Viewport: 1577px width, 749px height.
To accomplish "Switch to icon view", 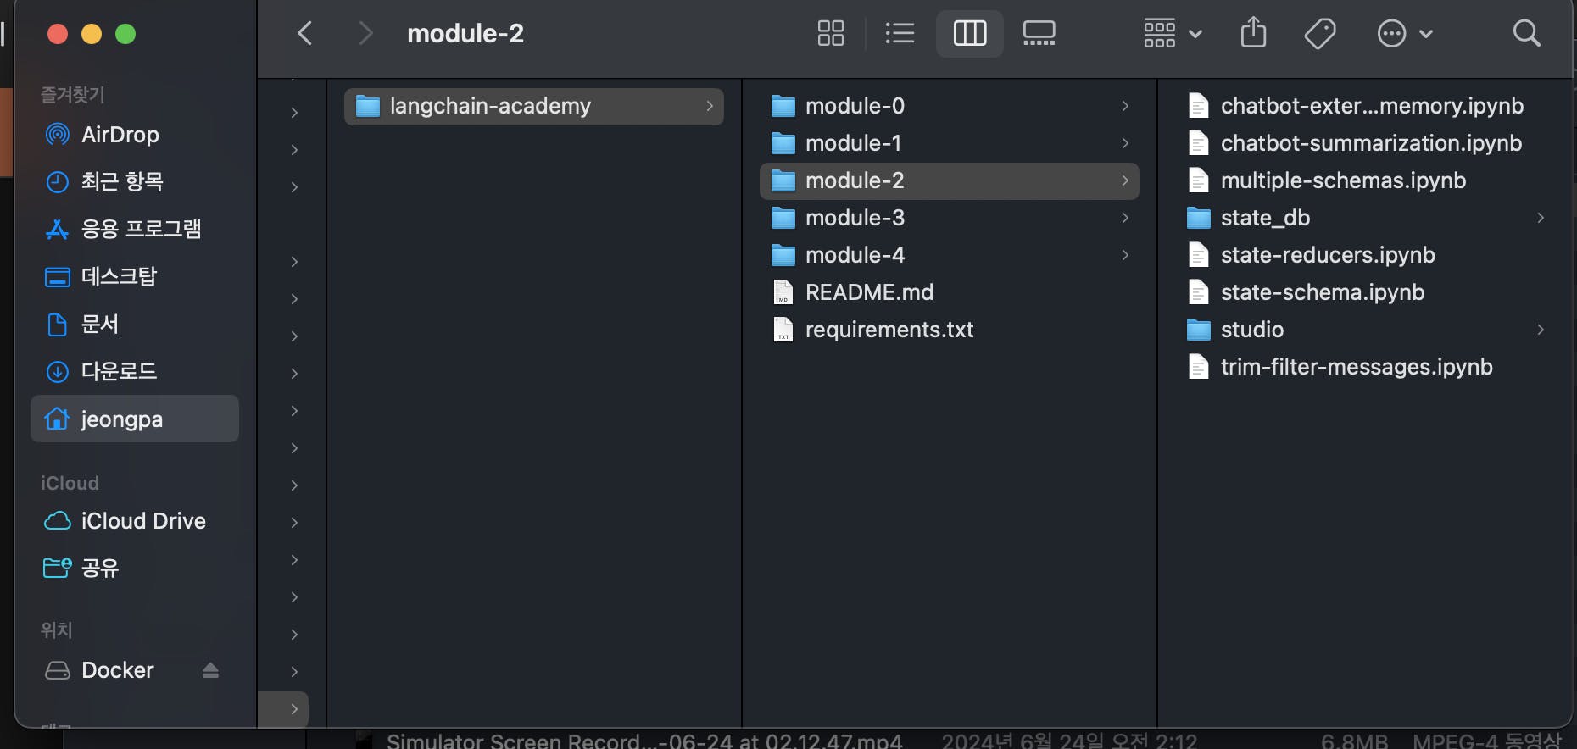I will (831, 34).
